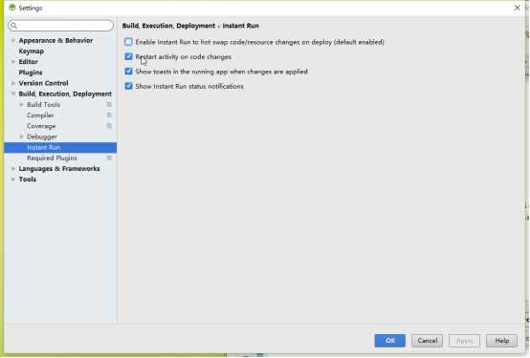Toggle Show toasts in the running app

128,72
